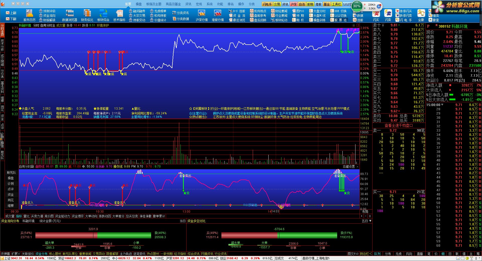Open the 五日 period dropdown arrow
482x261 pixels.
pos(370,221)
